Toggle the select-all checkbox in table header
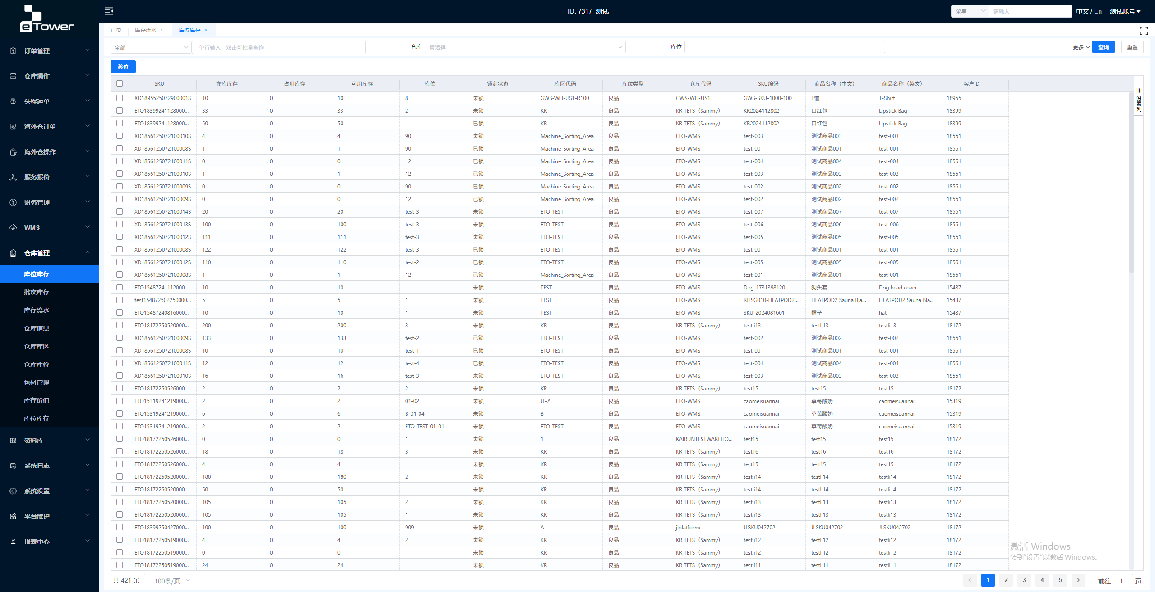Image resolution: width=1155 pixels, height=592 pixels. [x=120, y=83]
